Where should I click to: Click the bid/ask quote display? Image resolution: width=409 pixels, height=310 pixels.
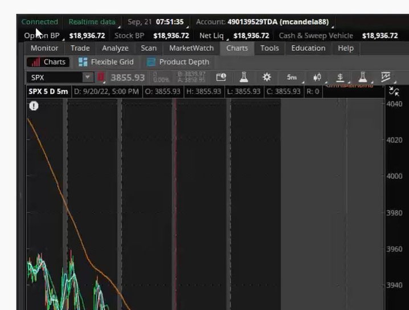191,77
